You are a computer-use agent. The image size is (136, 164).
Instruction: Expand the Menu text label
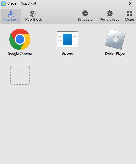click(129, 20)
